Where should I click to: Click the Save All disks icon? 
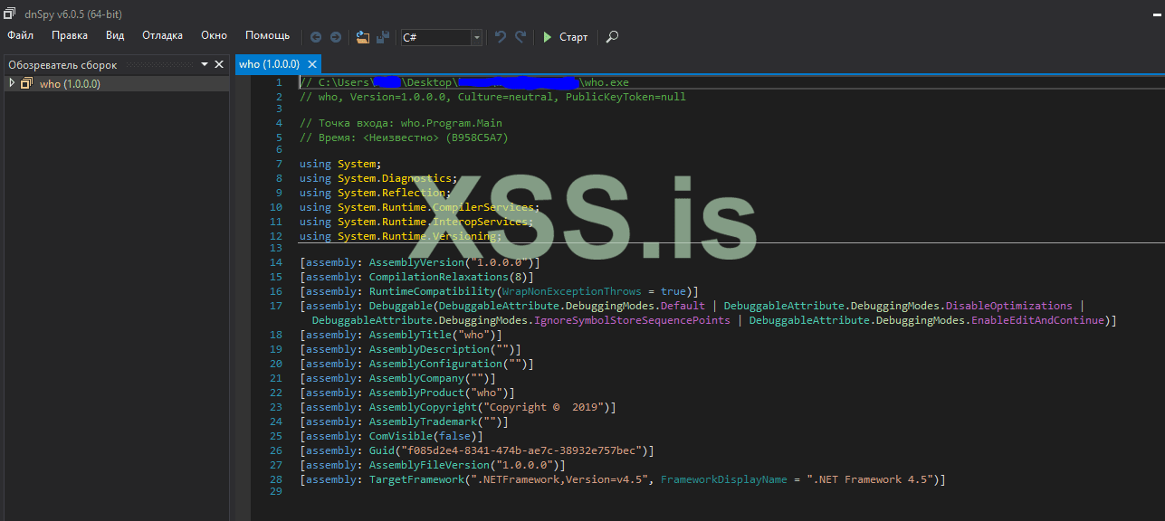point(384,37)
